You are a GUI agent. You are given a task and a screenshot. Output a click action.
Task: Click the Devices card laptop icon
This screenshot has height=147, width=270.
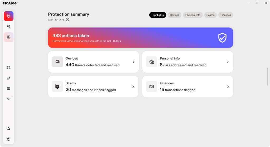[x=57, y=62]
